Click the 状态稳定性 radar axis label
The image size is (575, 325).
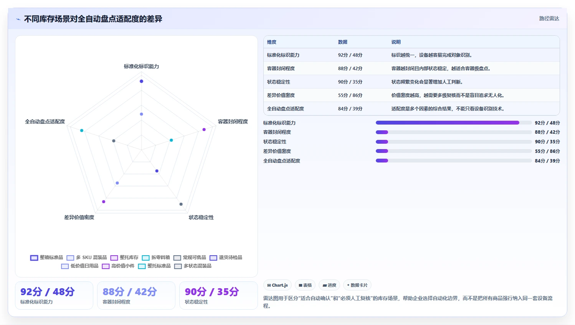tap(201, 217)
